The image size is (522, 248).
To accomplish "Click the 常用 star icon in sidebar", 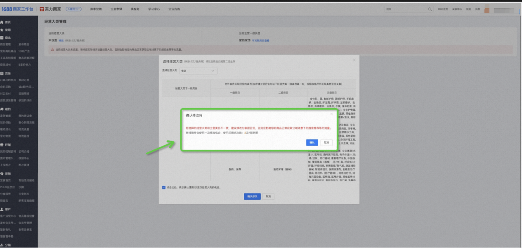I will [2, 30].
